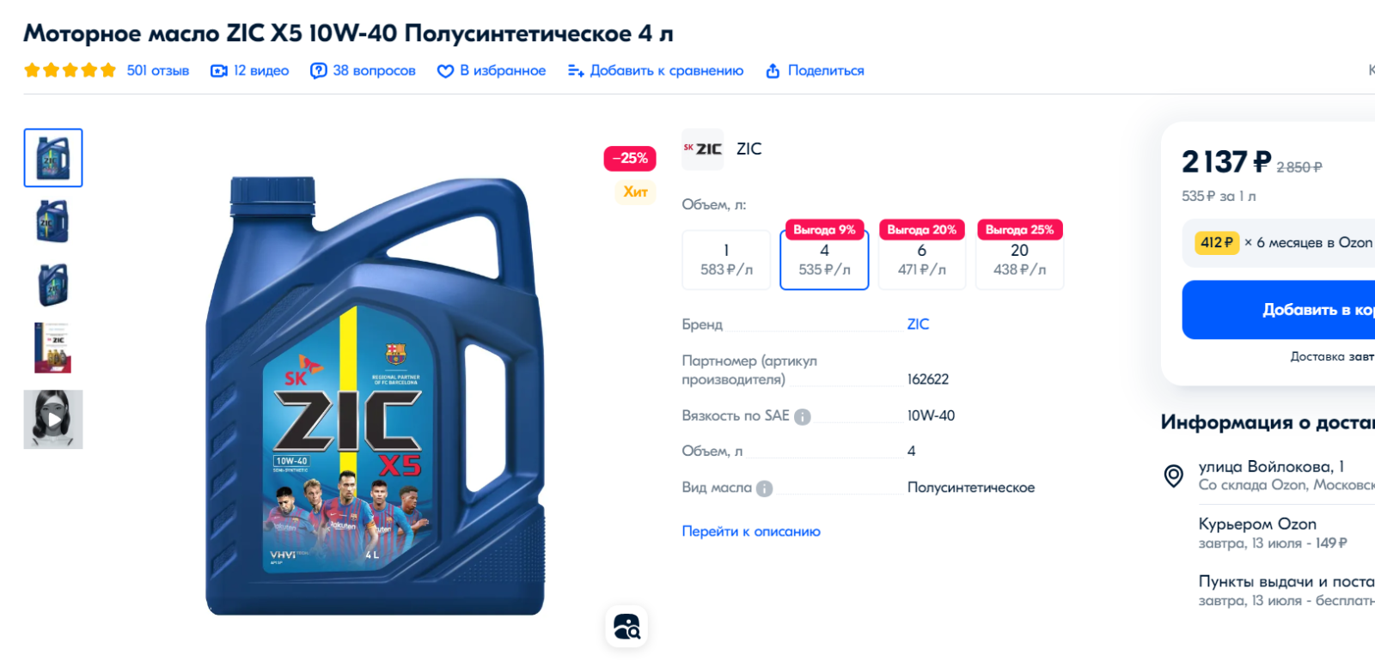This screenshot has width=1375, height=661.
Task: Click the video camera icon near 12 видео
Action: [x=219, y=71]
